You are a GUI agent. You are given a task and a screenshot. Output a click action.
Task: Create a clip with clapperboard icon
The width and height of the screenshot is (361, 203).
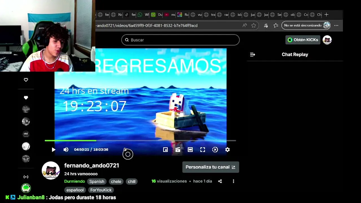click(178, 150)
